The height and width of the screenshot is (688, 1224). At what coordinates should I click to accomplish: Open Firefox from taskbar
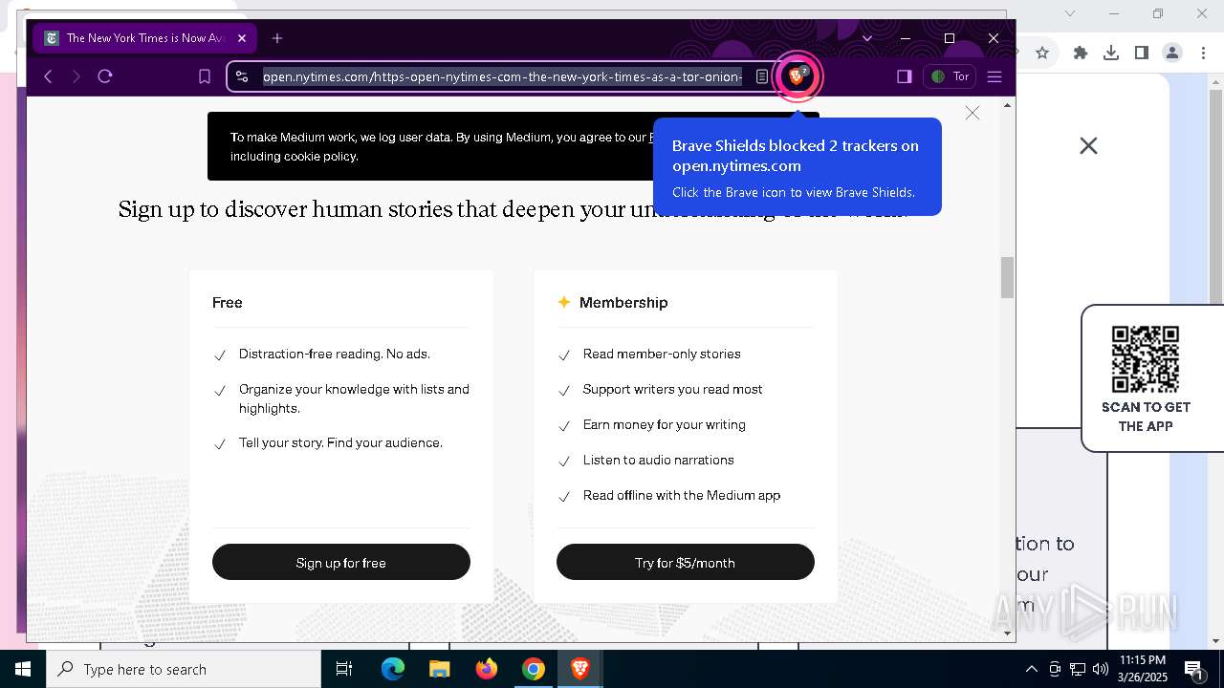point(486,669)
